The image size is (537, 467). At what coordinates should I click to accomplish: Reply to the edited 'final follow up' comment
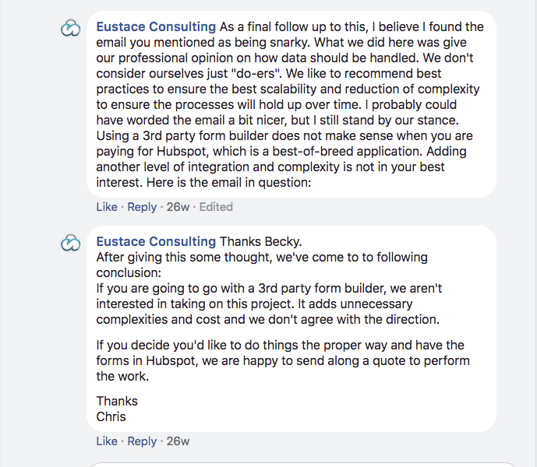click(142, 207)
